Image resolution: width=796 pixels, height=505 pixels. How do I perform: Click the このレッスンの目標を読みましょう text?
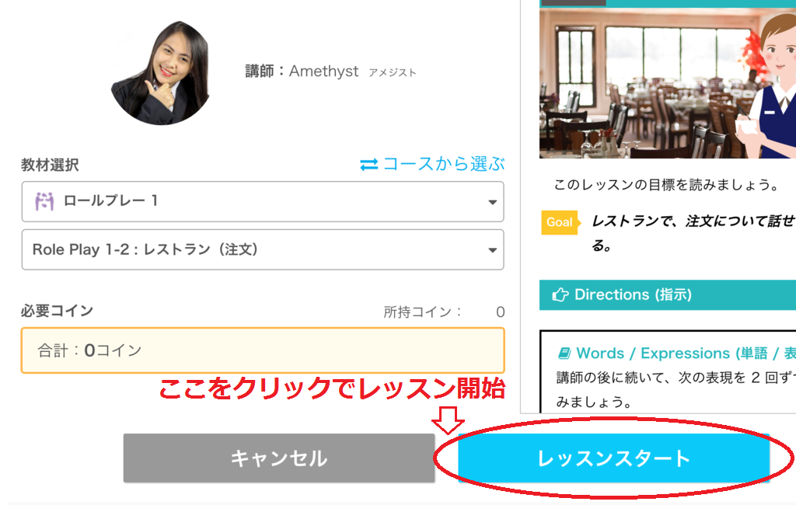pos(666,185)
